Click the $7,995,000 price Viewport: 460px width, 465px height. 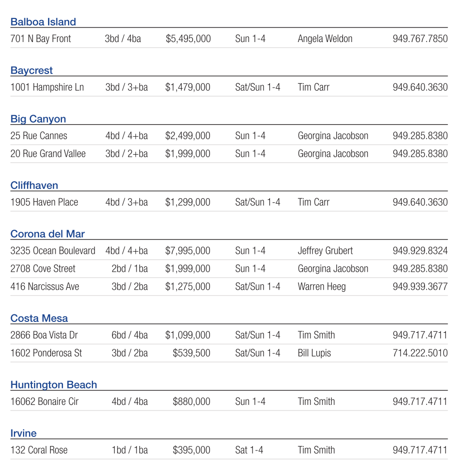(188, 251)
